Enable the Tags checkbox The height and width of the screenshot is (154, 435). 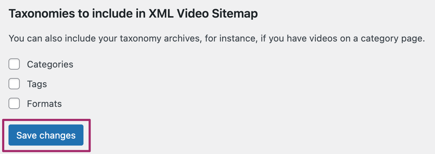click(x=14, y=84)
